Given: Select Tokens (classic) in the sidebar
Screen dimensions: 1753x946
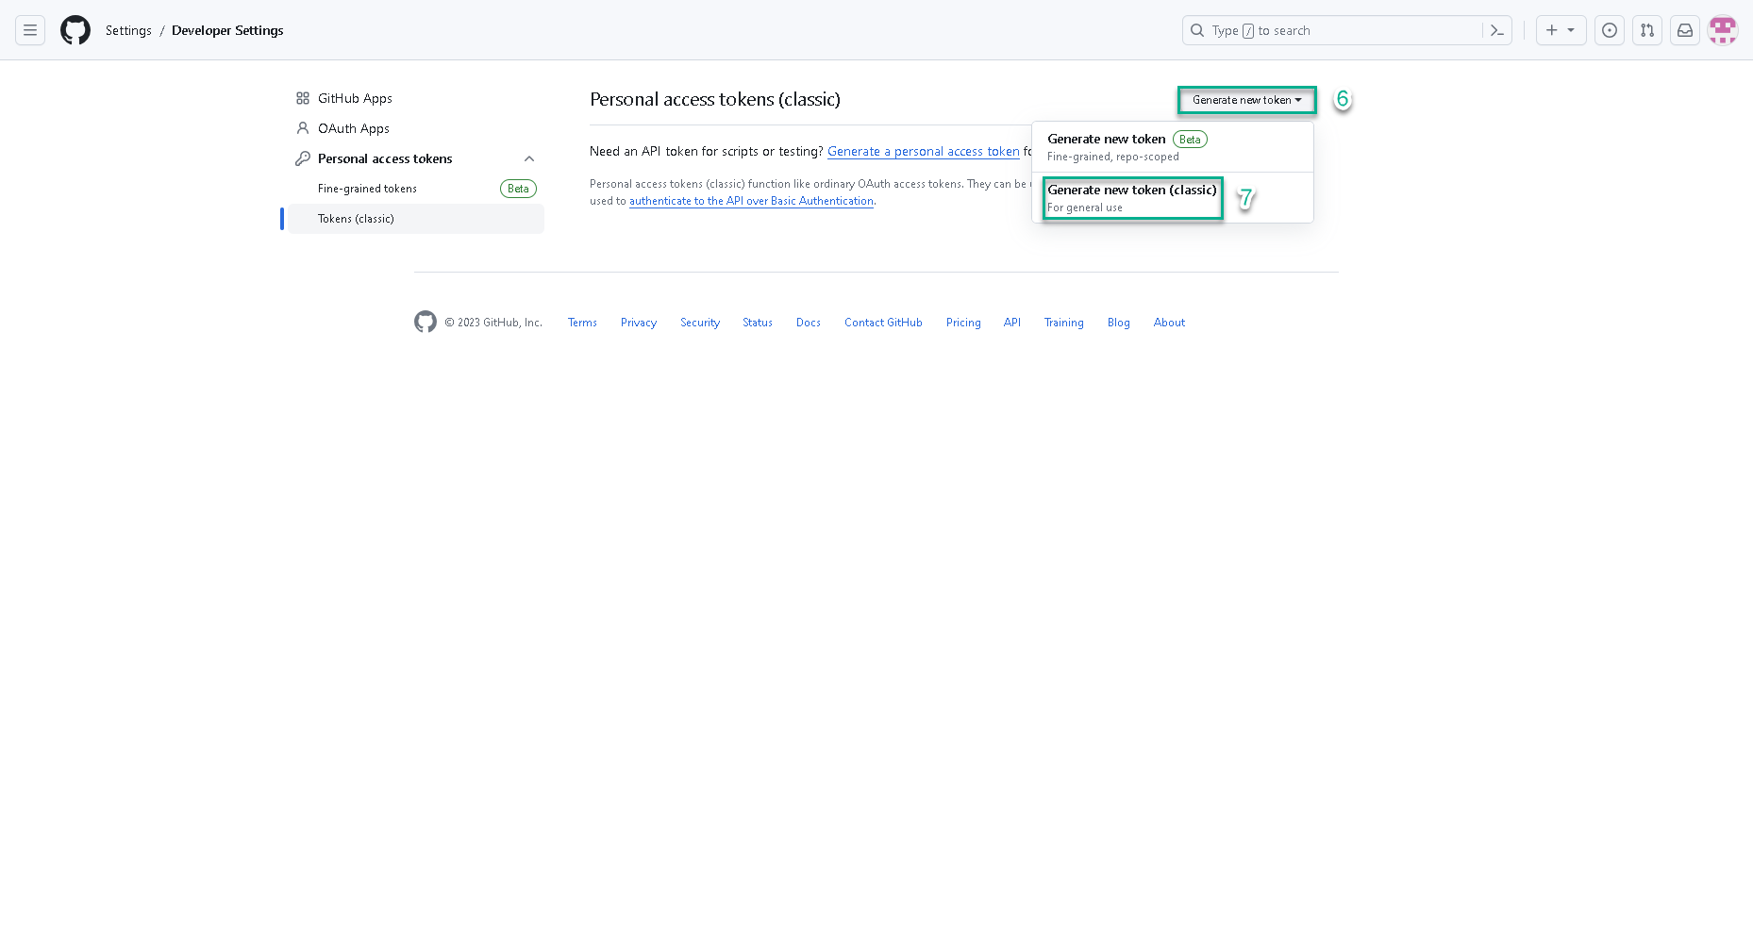Looking at the screenshot, I should coord(357,218).
